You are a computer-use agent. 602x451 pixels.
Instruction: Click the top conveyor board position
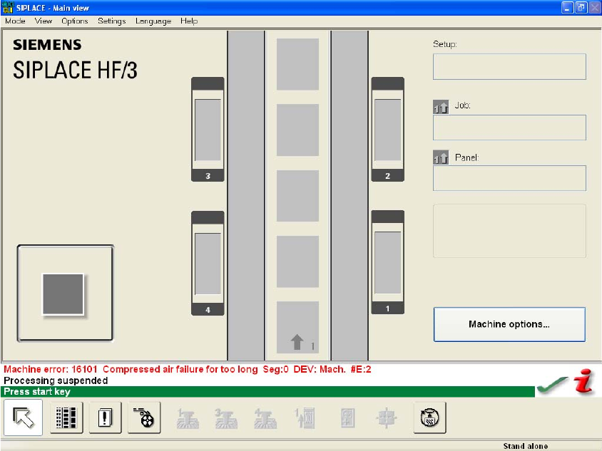(x=297, y=64)
